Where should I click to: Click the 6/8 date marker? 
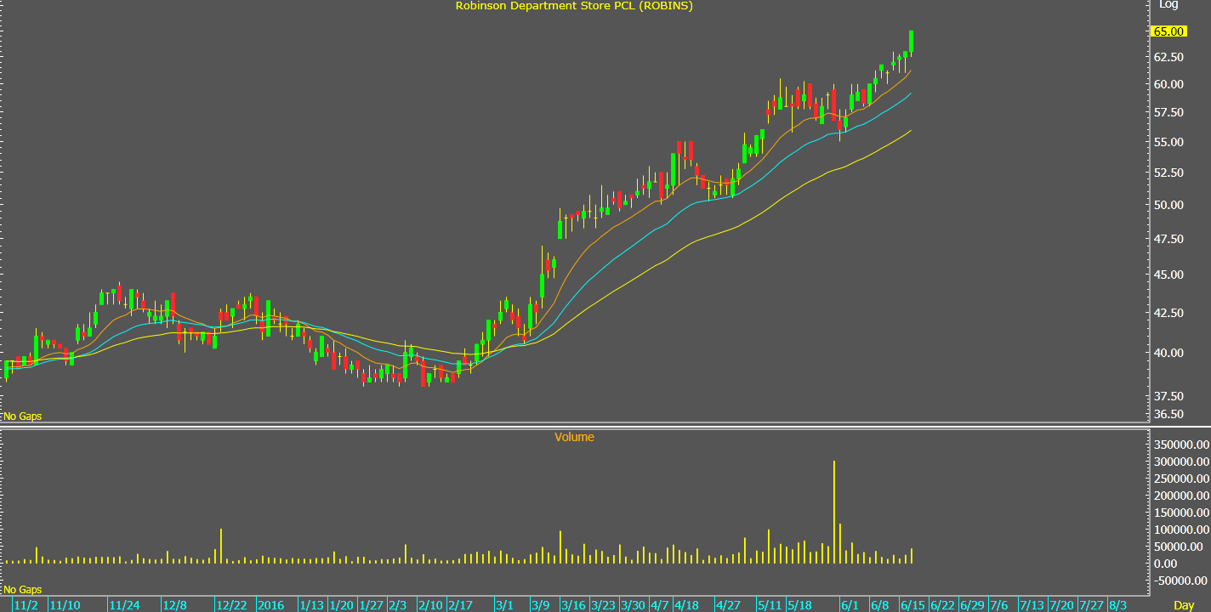[880, 605]
